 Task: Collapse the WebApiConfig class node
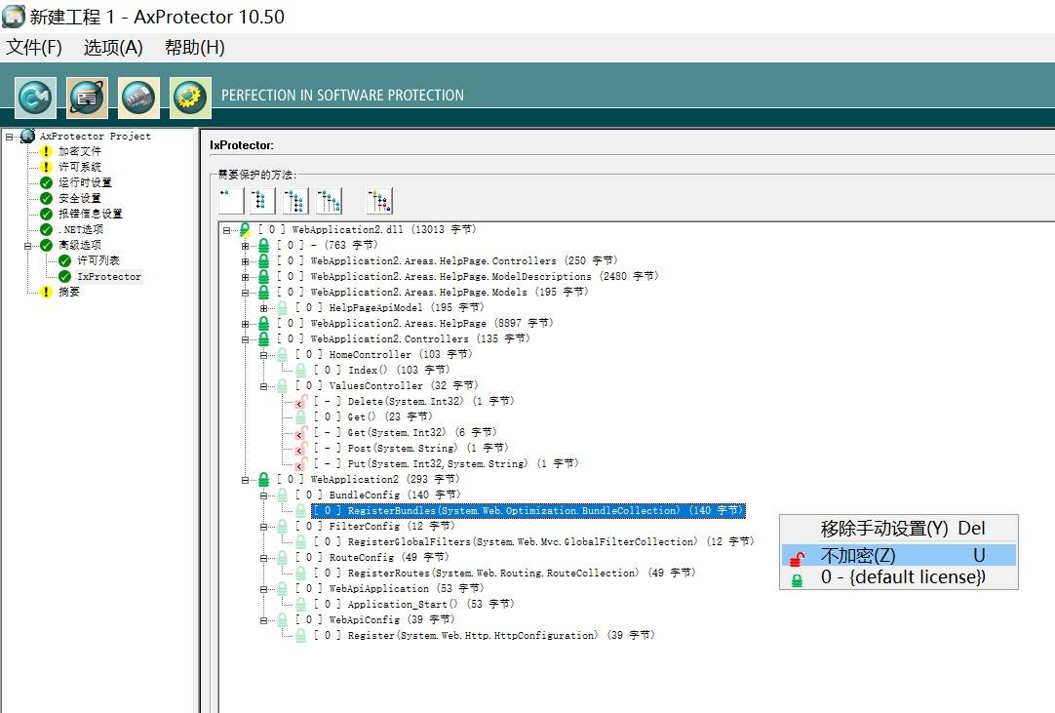pos(264,620)
